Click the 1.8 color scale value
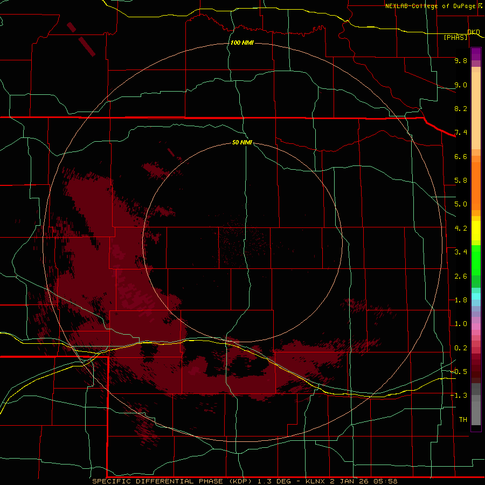Image resolution: width=485 pixels, height=485 pixels. click(x=461, y=300)
